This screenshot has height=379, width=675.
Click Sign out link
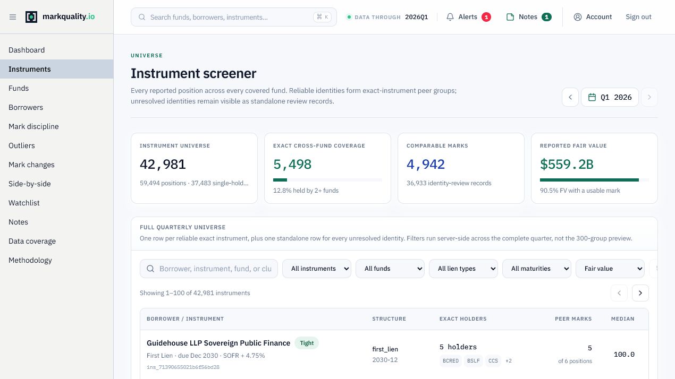[x=638, y=17]
